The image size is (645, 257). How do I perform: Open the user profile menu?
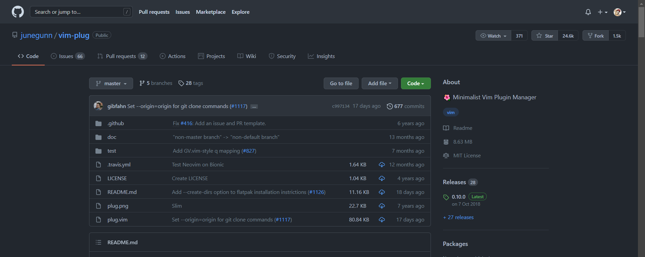point(619,12)
